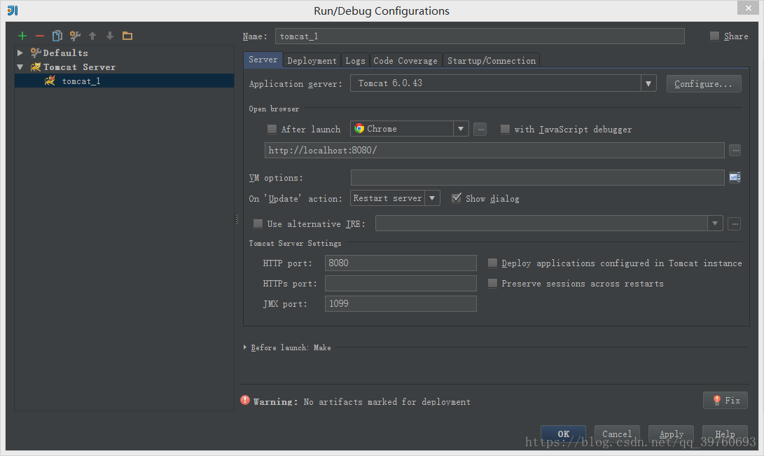Click the Configure... button
Image resolution: width=764 pixels, height=456 pixels.
click(704, 84)
